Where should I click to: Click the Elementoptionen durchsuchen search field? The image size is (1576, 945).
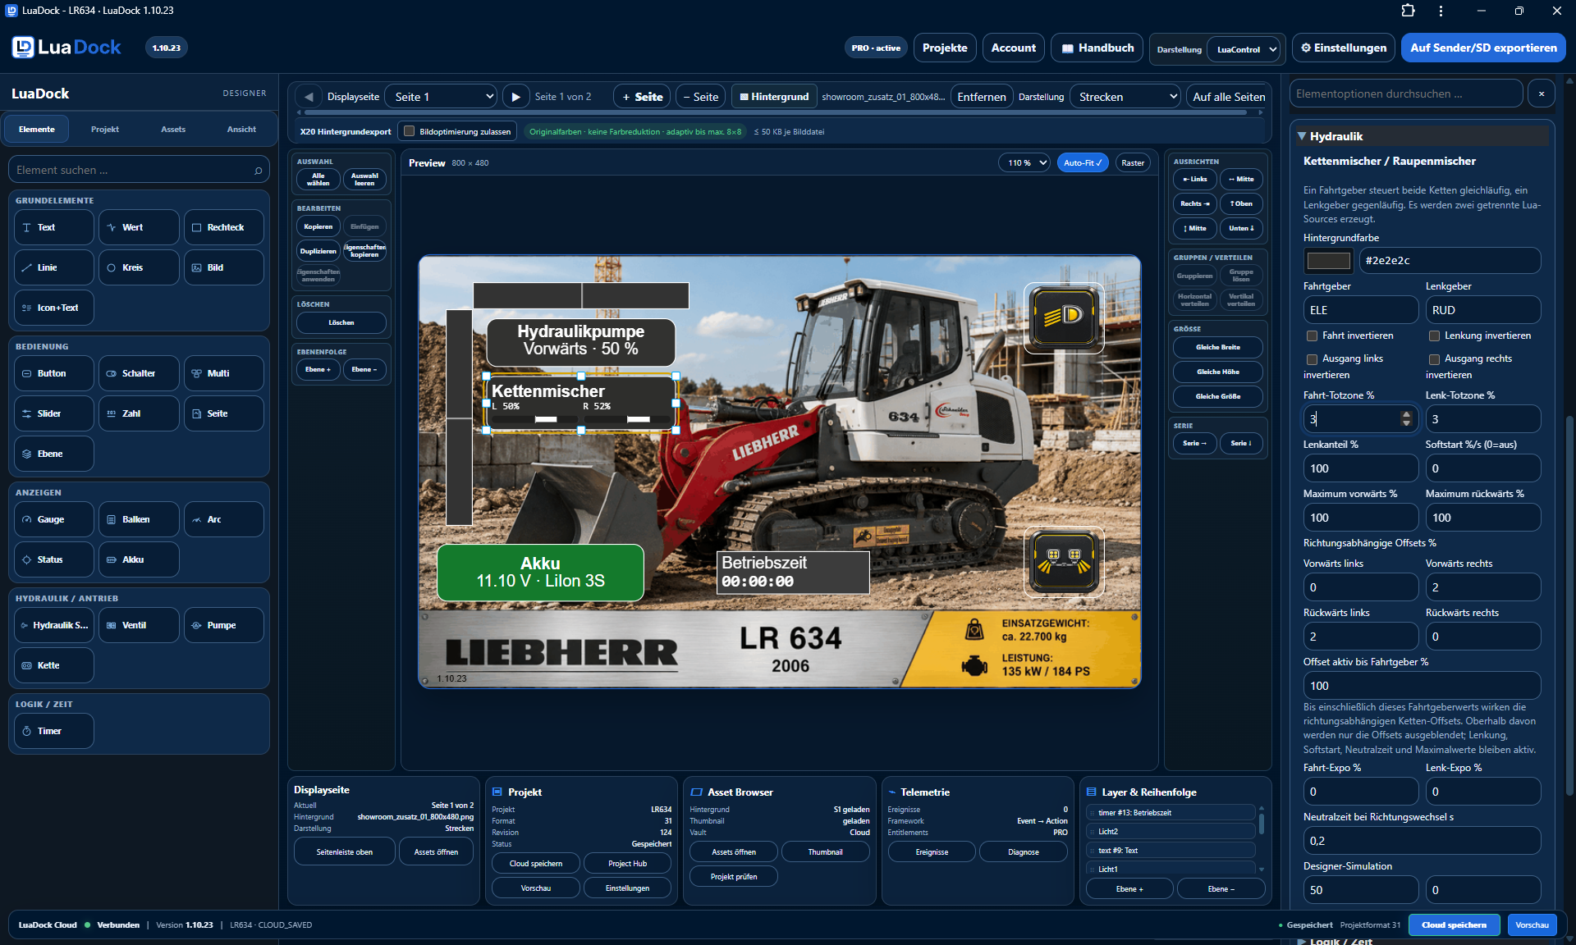point(1406,94)
